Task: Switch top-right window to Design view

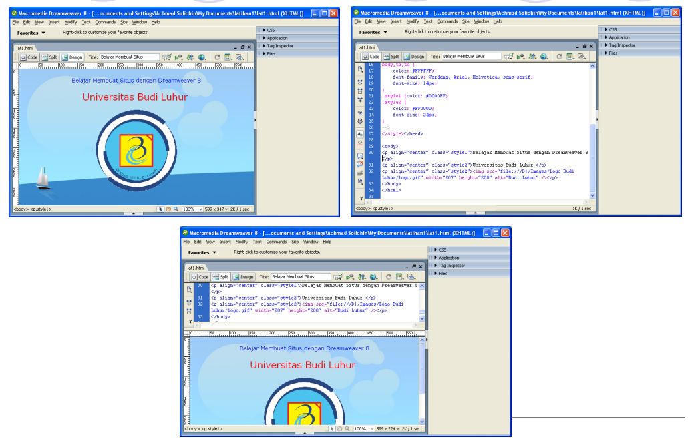Action: tap(415, 57)
